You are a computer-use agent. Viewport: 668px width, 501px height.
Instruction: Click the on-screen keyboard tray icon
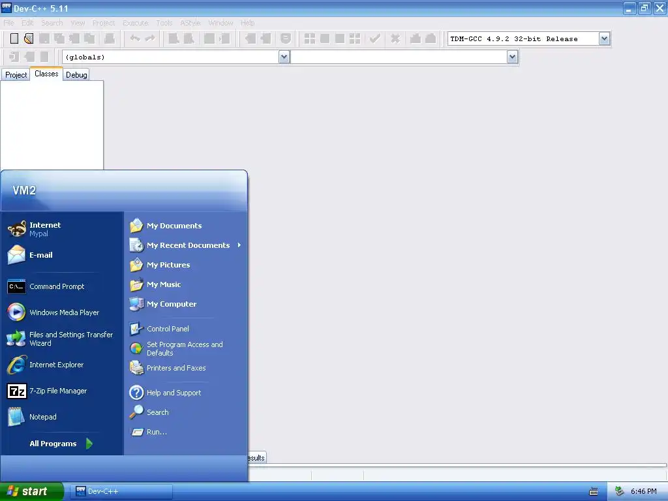coord(594,492)
